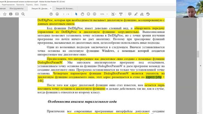203x114 pixels.
Task: Click word DefDlgProc in first highlighted line
Action: (x=45, y=20)
